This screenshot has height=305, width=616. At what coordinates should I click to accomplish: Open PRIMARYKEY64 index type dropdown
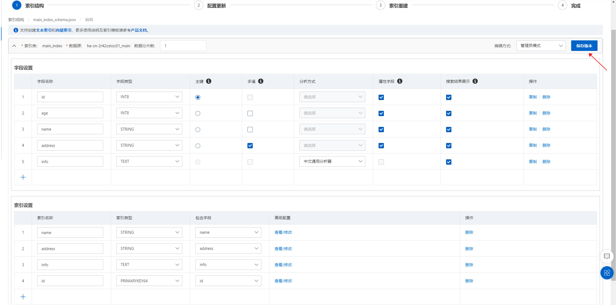(149, 281)
